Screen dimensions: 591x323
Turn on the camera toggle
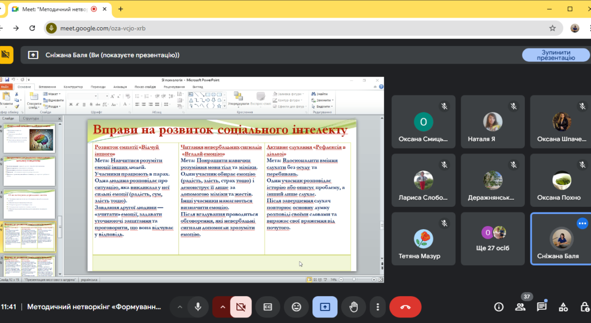click(x=241, y=307)
